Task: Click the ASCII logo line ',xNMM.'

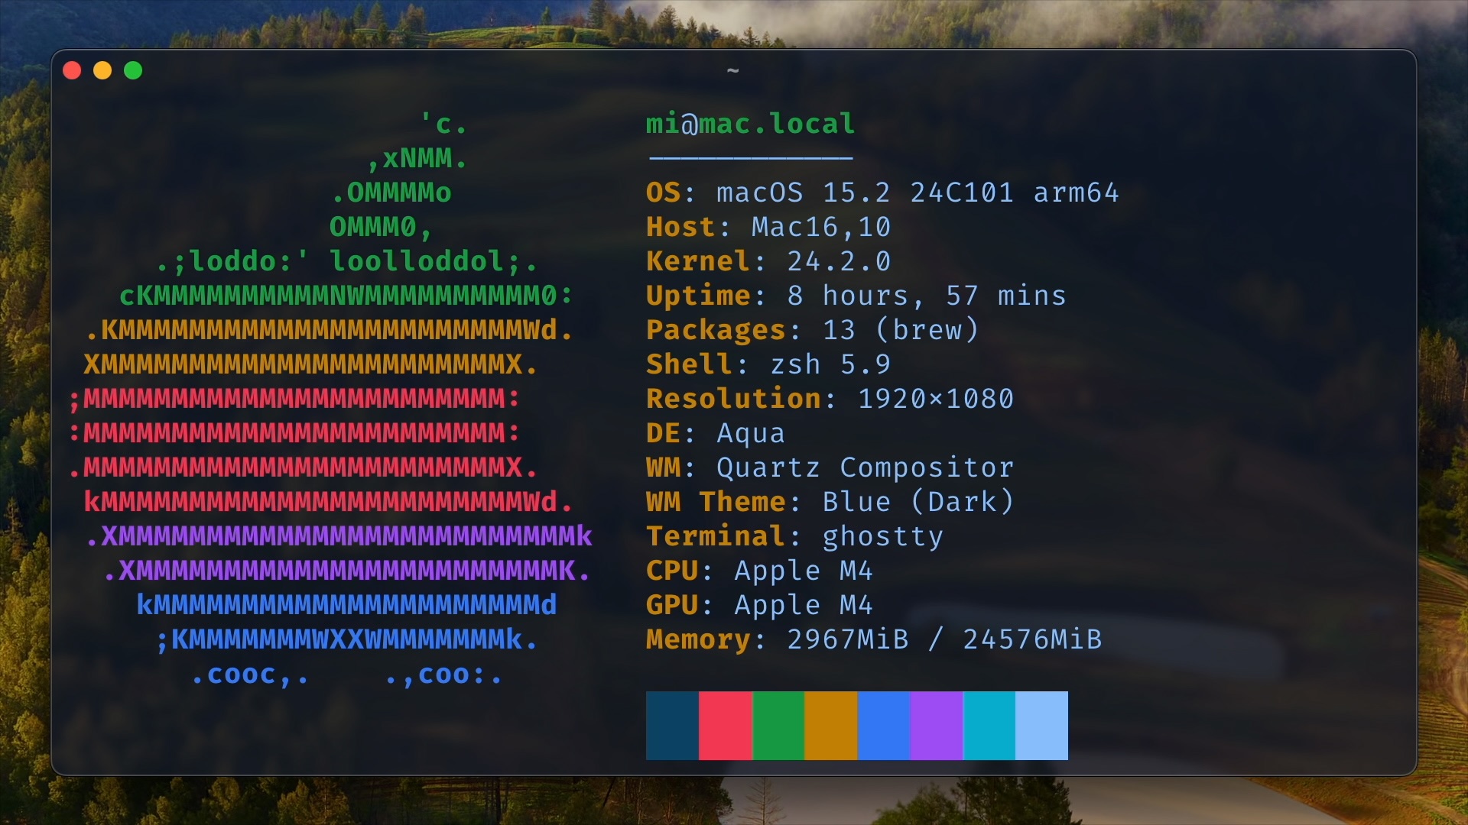Action: 417,158
